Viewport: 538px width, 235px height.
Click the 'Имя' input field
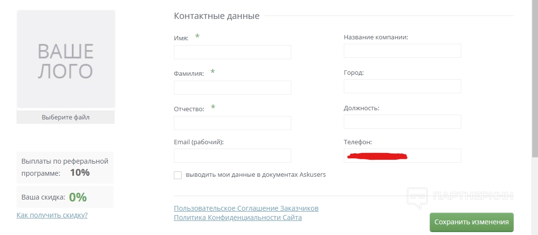coord(232,52)
